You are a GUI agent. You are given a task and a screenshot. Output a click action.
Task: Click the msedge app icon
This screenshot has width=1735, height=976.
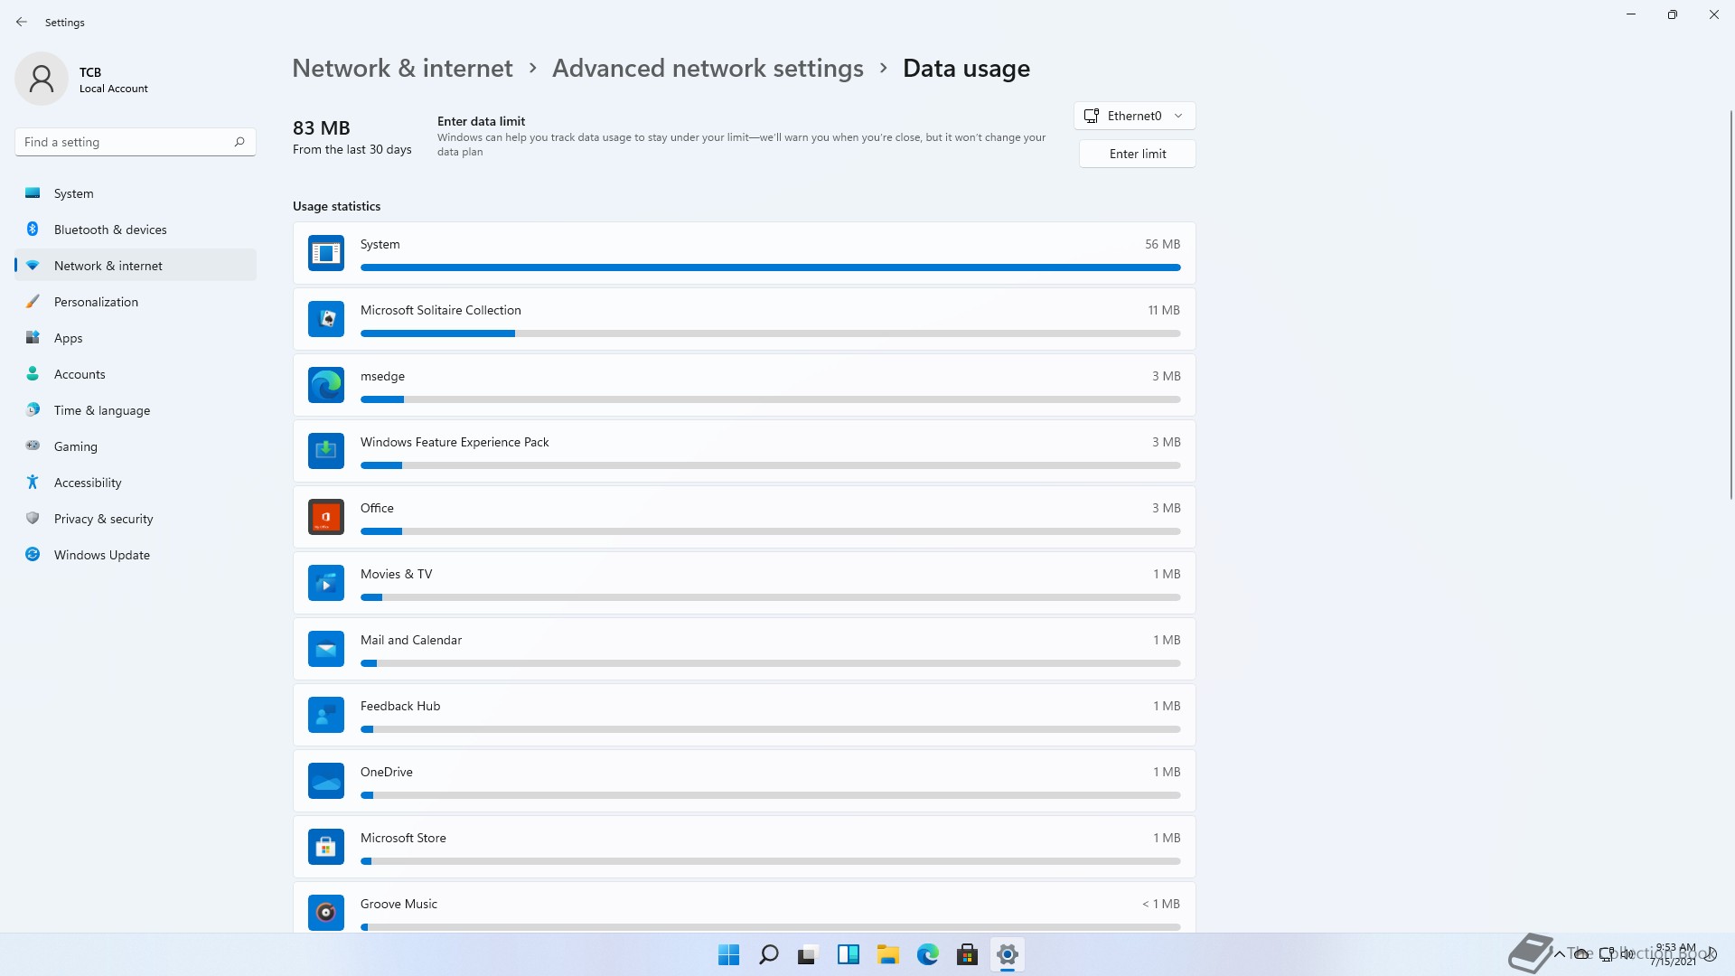pos(326,385)
